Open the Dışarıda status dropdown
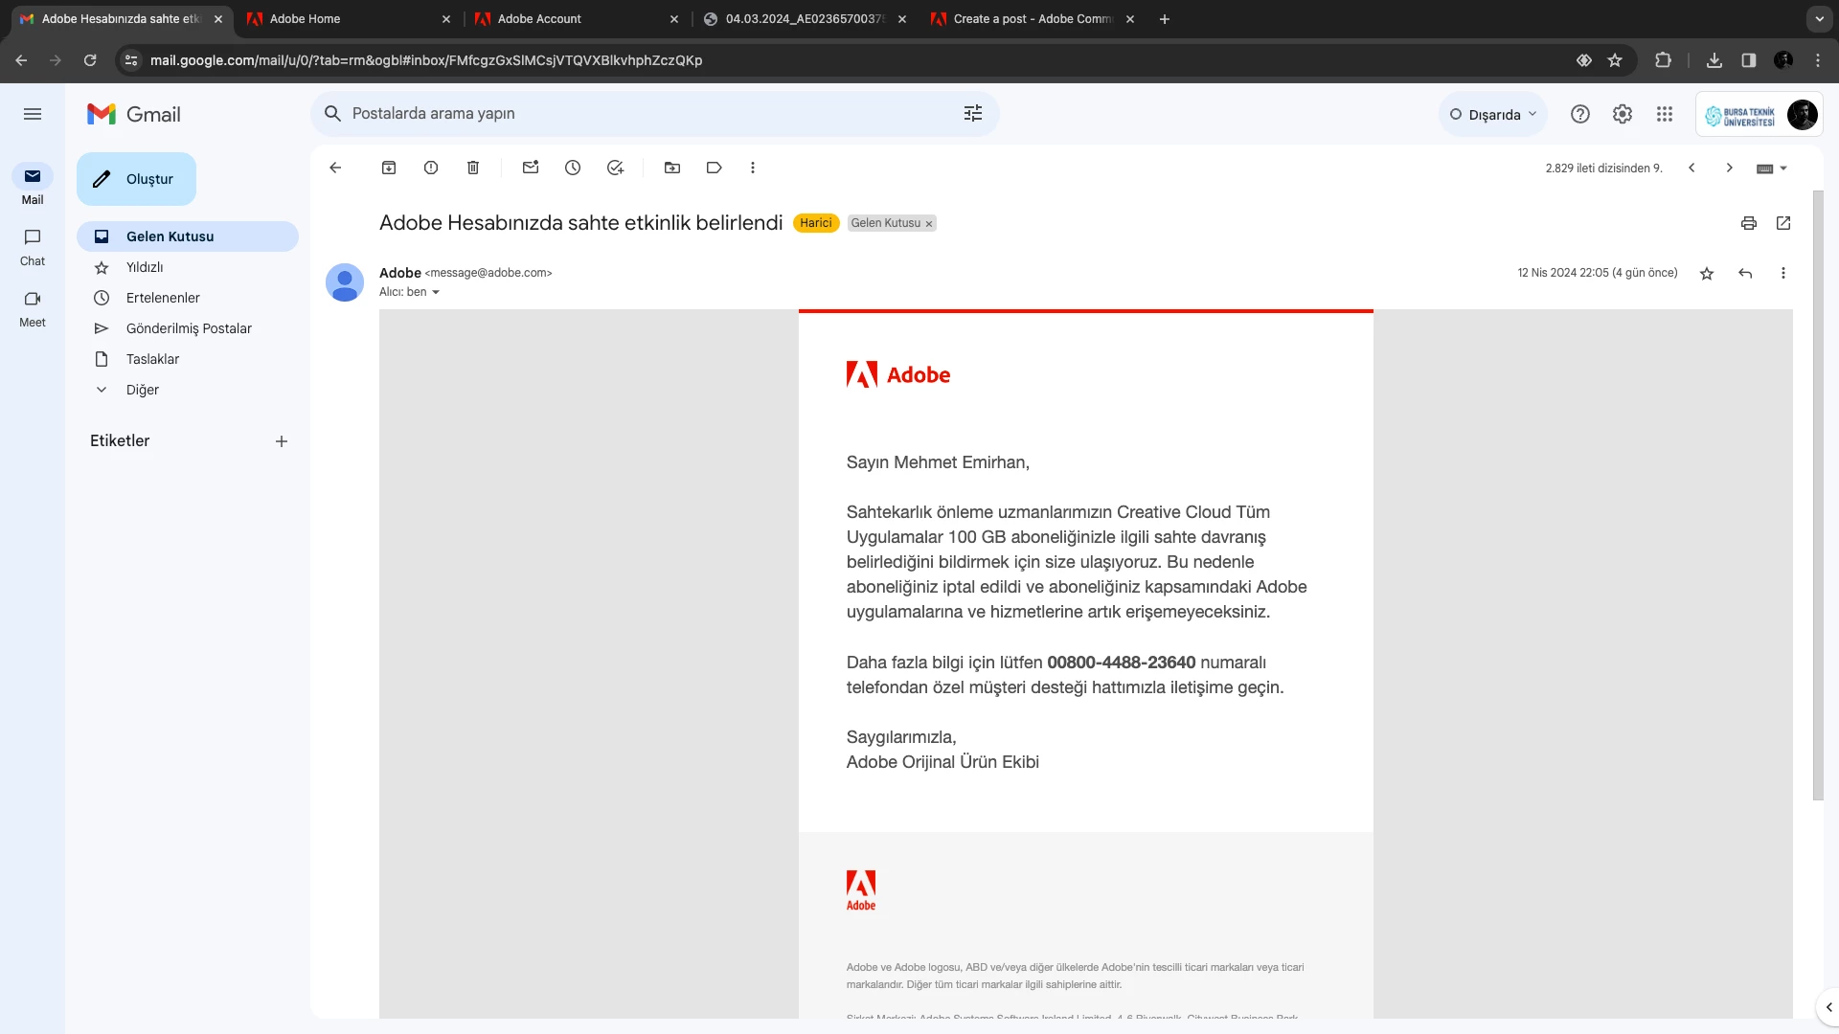The image size is (1839, 1034). (x=1493, y=114)
